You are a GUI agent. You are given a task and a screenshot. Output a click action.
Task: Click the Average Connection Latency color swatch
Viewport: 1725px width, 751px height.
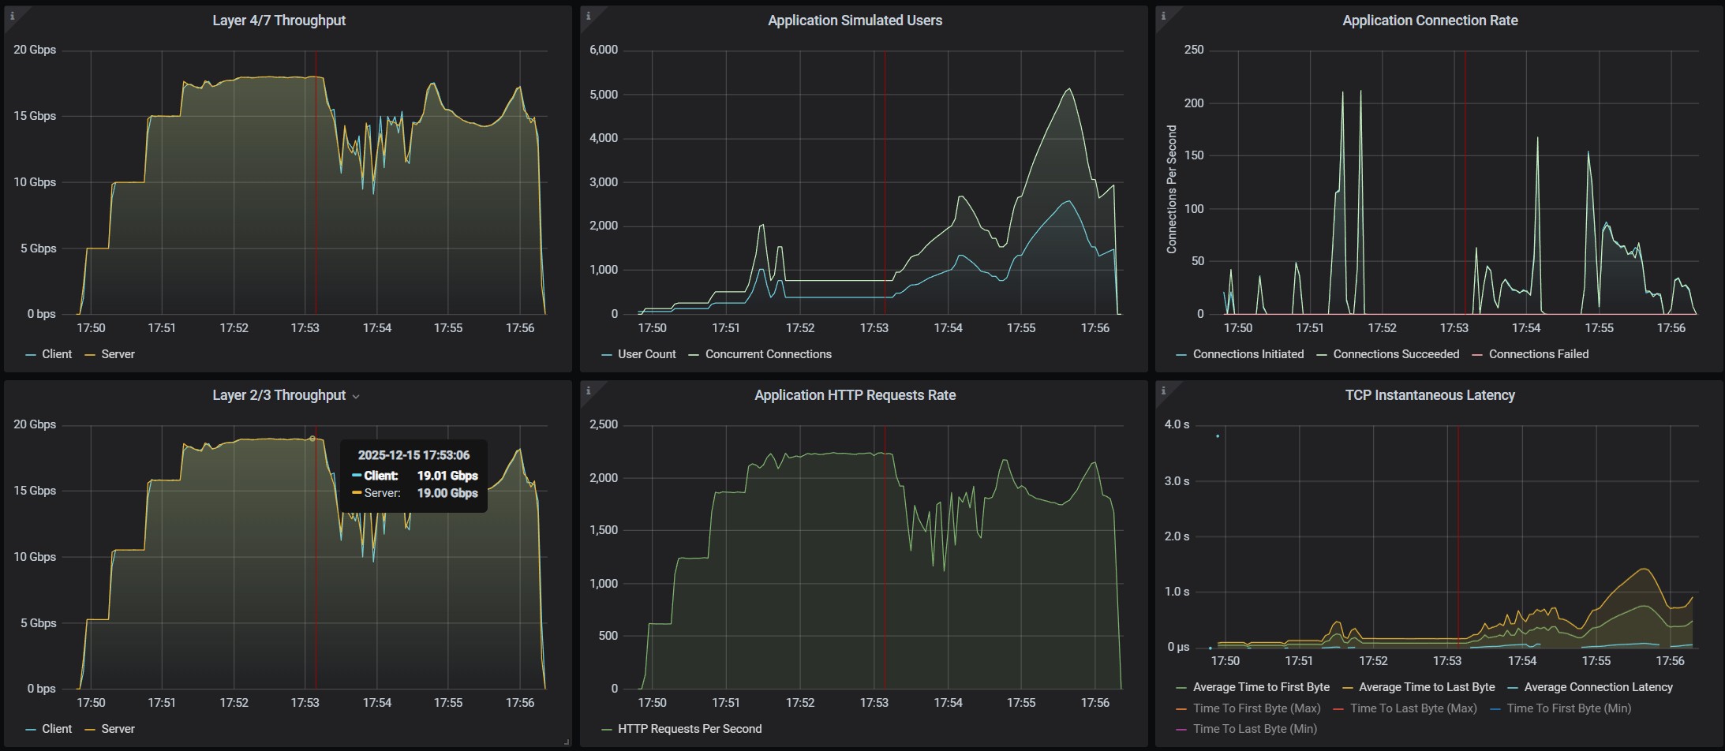tap(1513, 688)
